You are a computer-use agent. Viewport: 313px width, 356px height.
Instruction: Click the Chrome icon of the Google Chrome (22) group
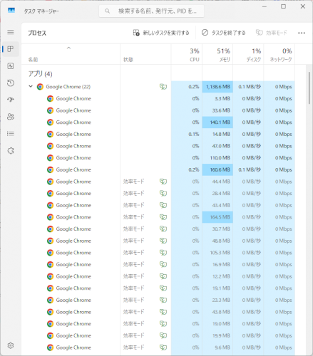click(x=40, y=87)
